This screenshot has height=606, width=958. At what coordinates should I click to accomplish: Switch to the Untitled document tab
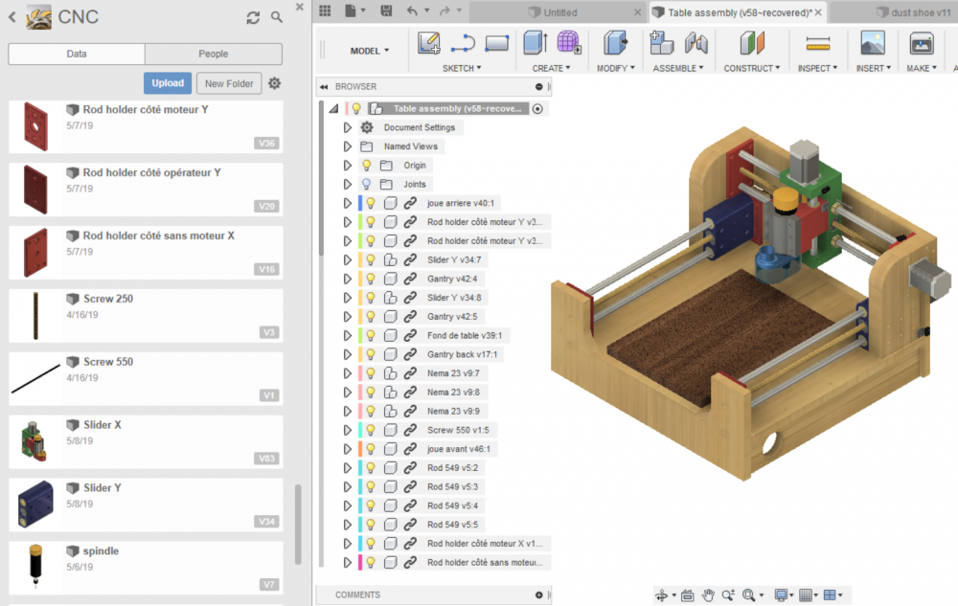560,12
